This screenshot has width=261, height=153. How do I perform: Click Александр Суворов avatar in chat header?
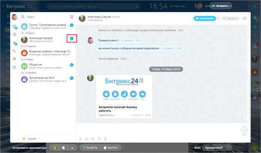coord(82,18)
